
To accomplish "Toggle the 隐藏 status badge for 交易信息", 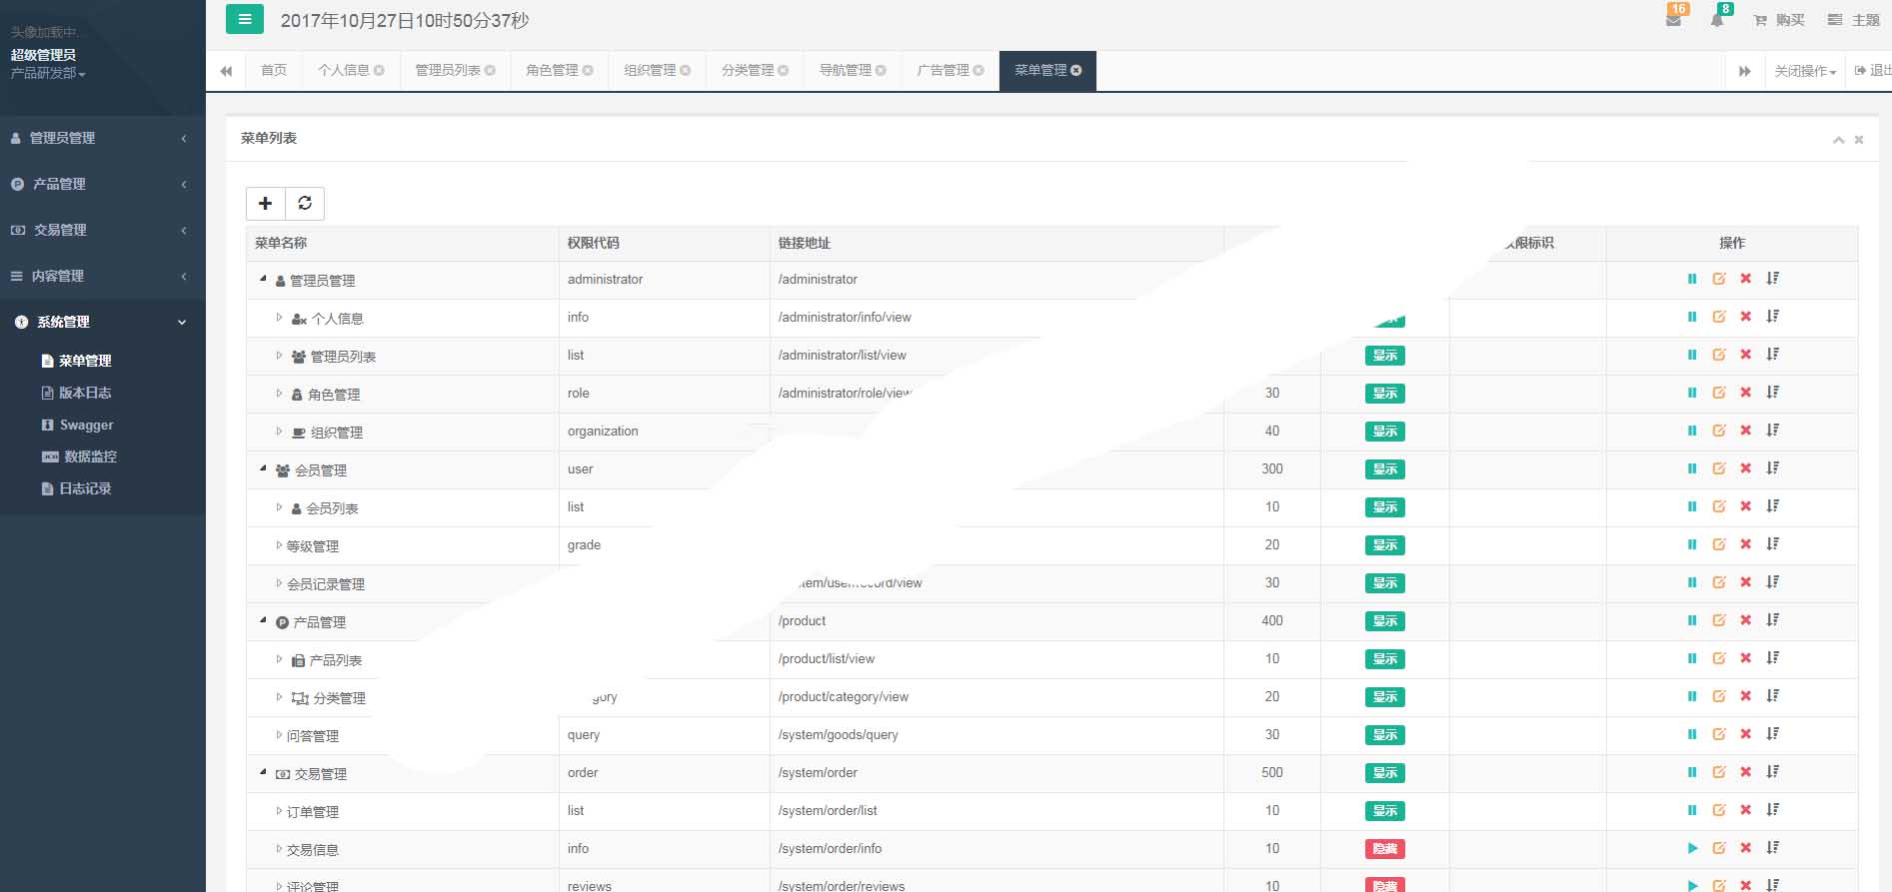I will click(x=1384, y=849).
